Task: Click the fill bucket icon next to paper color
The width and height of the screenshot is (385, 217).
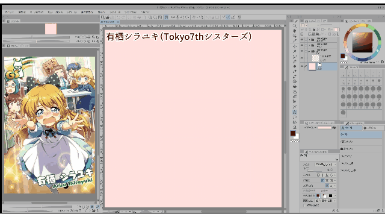Action: 334,128
